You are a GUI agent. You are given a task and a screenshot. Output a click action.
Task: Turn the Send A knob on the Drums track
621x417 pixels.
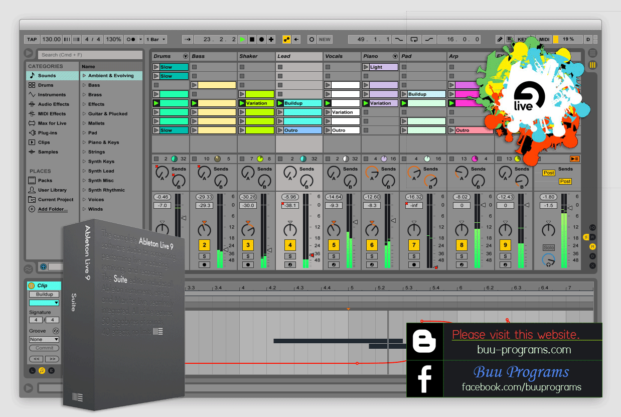click(162, 171)
